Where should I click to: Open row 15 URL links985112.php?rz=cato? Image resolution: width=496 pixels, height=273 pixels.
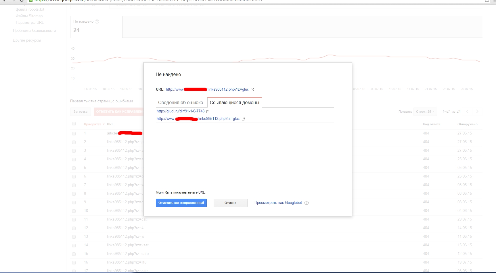(x=128, y=254)
